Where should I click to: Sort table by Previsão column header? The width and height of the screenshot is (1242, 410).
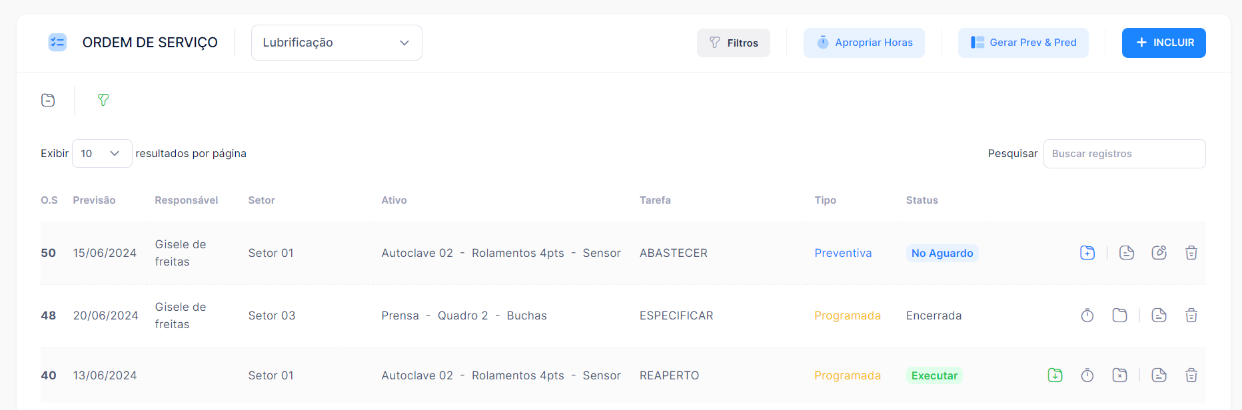[94, 200]
